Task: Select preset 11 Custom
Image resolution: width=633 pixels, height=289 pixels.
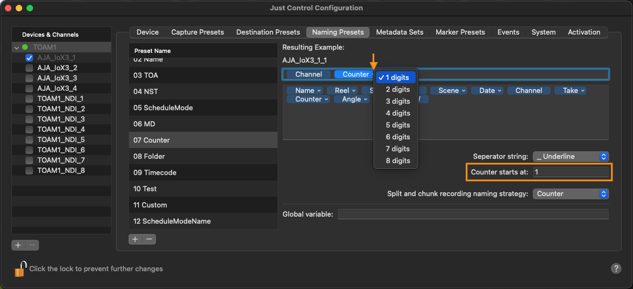Action: point(203,205)
